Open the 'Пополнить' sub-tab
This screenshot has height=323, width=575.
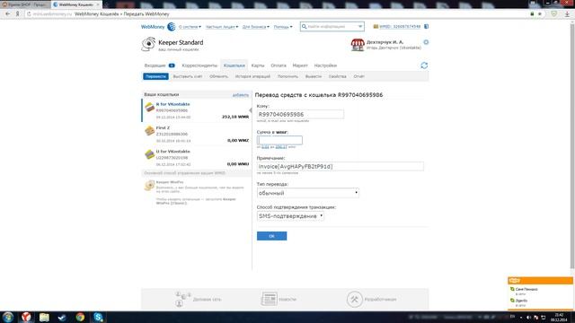[x=287, y=76]
